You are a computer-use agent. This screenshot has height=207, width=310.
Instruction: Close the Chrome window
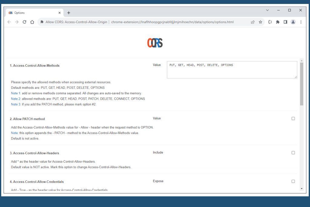click(x=301, y=10)
